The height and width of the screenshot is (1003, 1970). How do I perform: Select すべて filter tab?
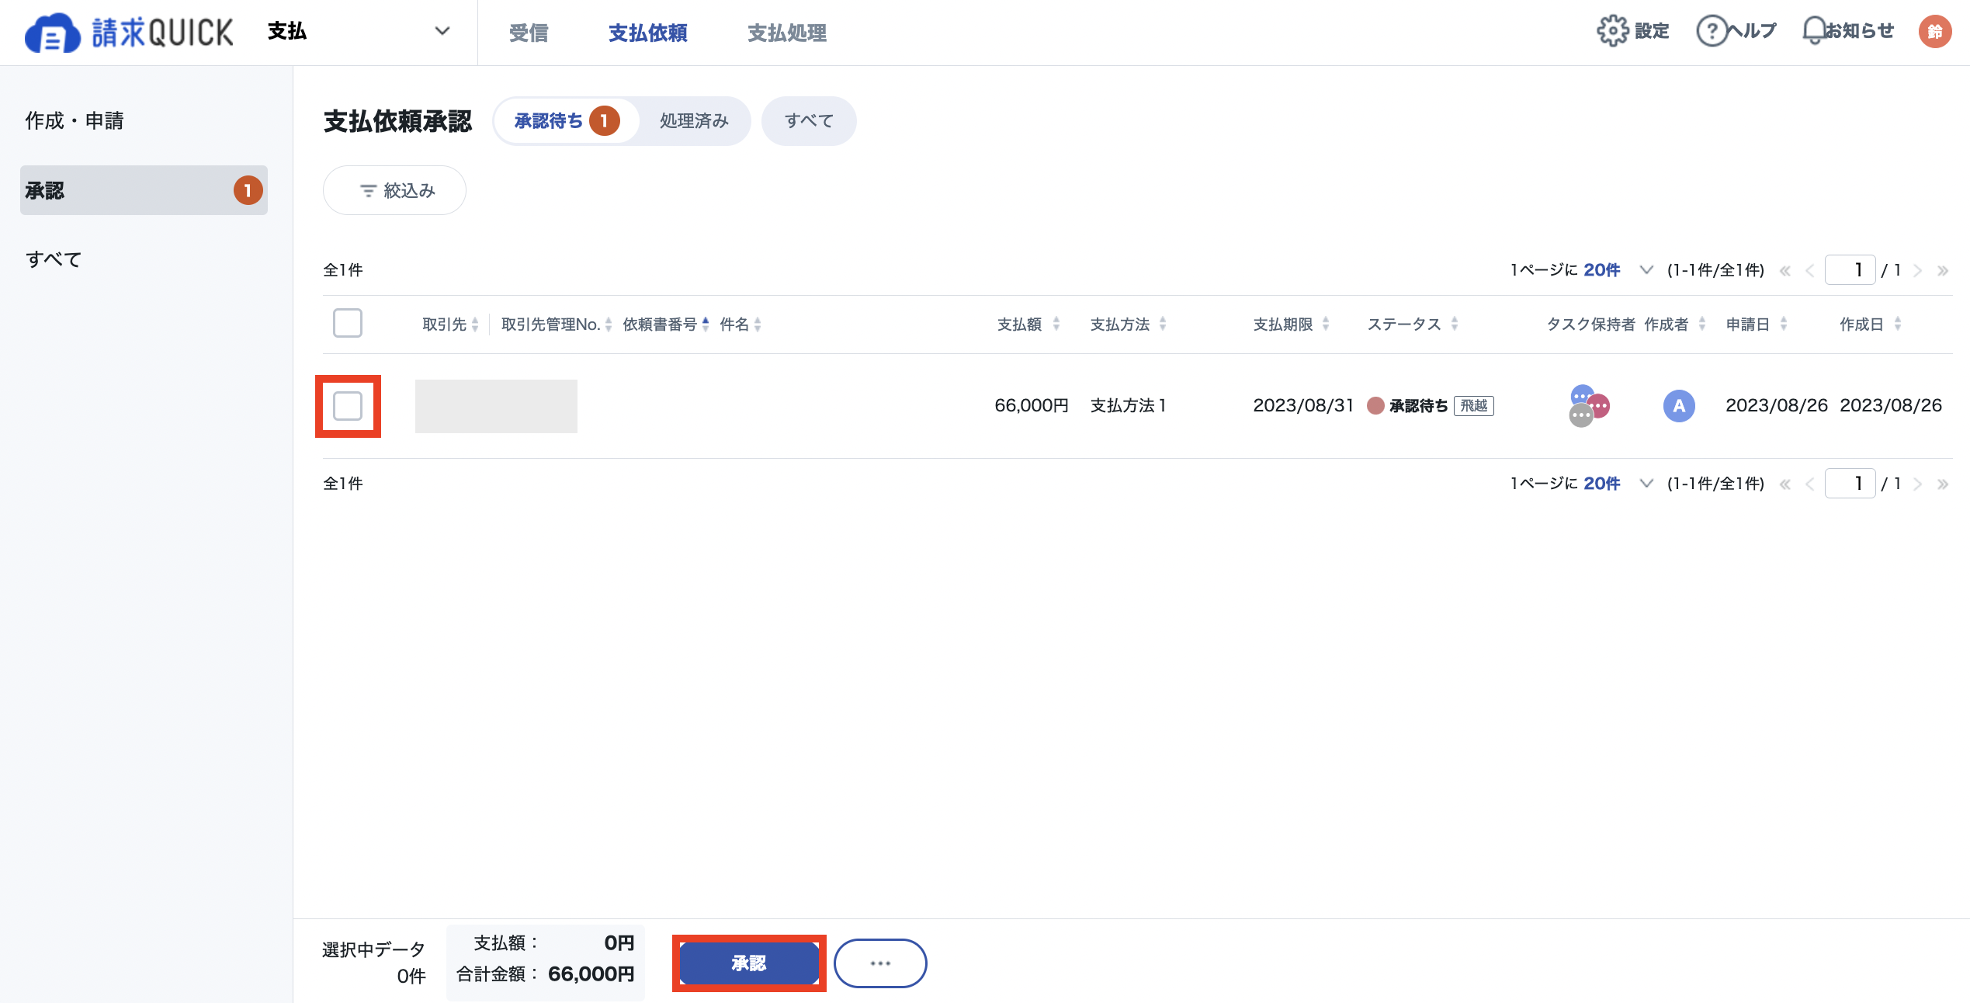809,121
